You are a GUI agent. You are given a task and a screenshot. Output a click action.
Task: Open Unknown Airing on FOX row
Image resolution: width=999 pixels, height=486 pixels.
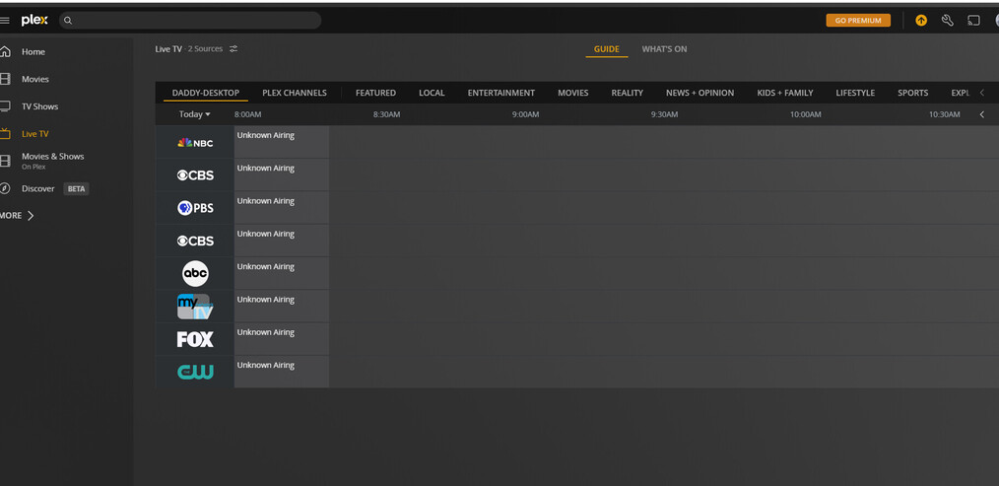pos(282,339)
